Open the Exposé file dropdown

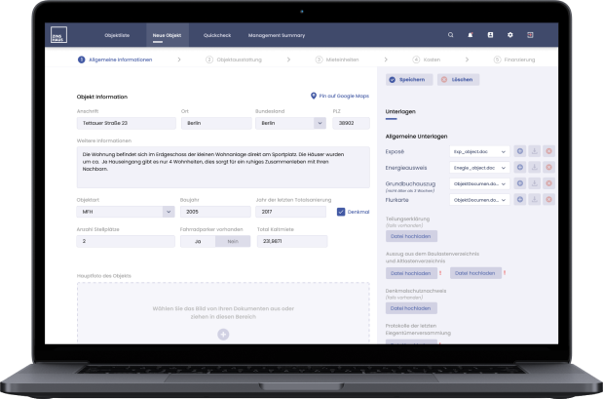tap(479, 152)
